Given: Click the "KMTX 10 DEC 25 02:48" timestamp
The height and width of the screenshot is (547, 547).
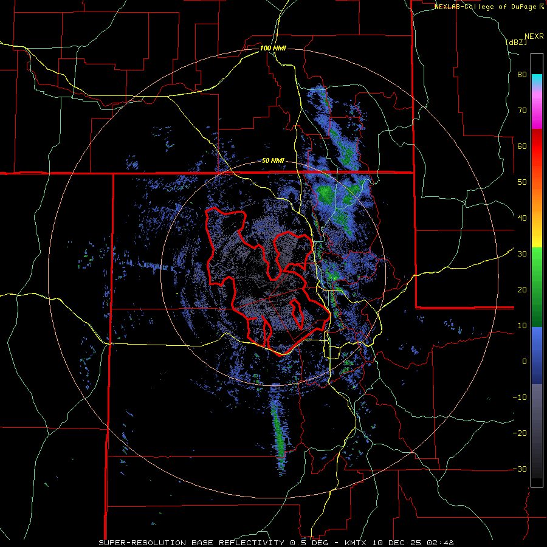Looking at the screenshot, I should point(399,543).
